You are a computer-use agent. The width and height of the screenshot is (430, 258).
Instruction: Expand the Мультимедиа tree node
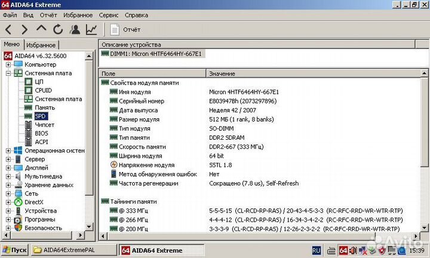point(8,176)
